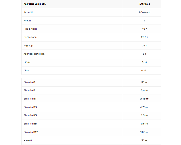Select the 'Сіль' row label
The height and width of the screenshot is (145, 181).
pos(26,71)
